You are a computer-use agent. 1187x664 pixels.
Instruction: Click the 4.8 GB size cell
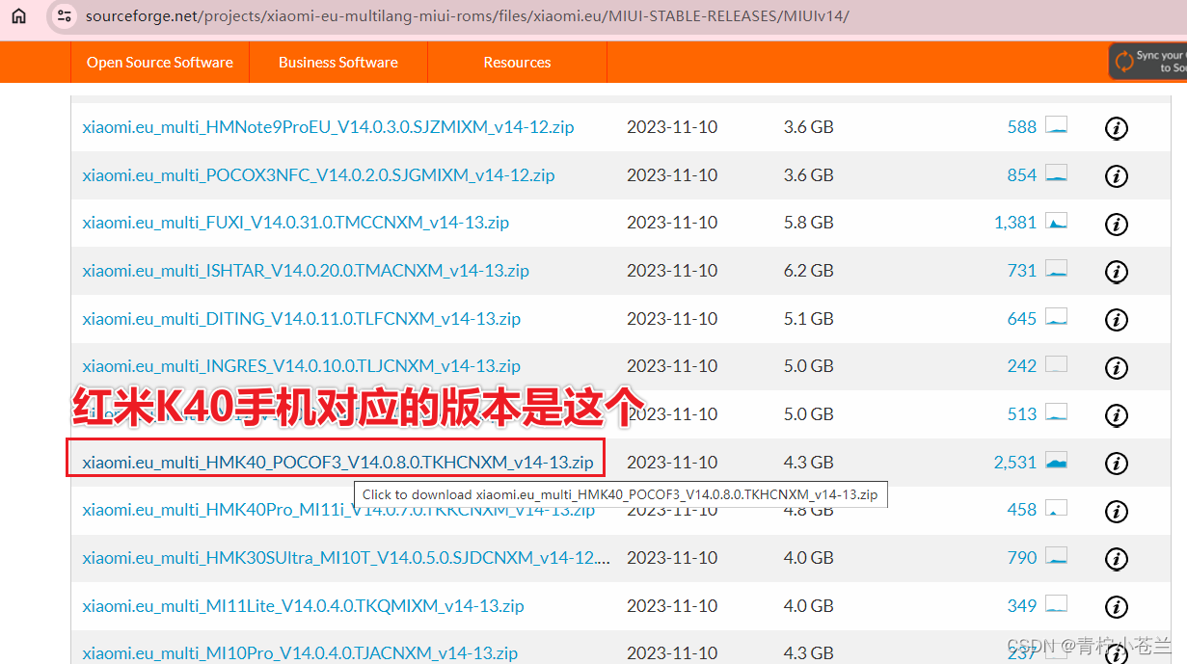tap(808, 510)
